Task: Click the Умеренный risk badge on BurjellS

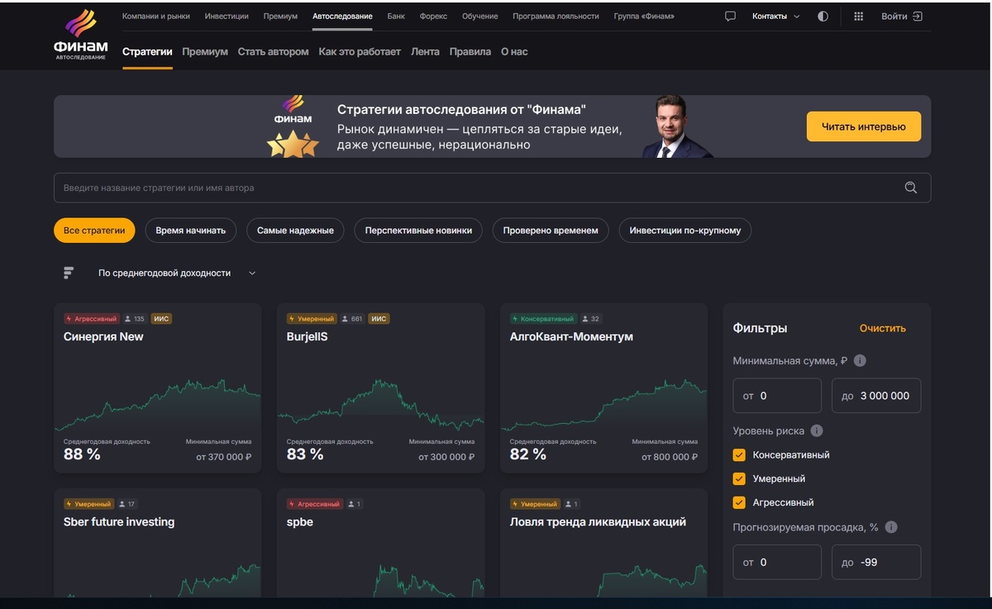Action: (312, 319)
